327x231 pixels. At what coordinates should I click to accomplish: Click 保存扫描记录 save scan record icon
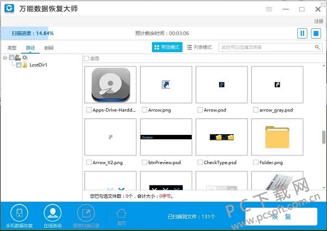[x=86, y=213]
